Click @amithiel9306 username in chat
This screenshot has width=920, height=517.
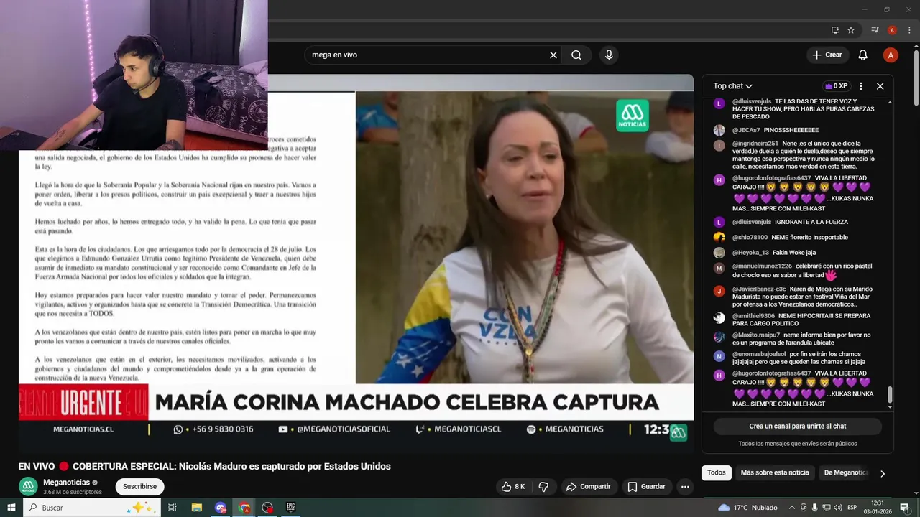pos(753,316)
